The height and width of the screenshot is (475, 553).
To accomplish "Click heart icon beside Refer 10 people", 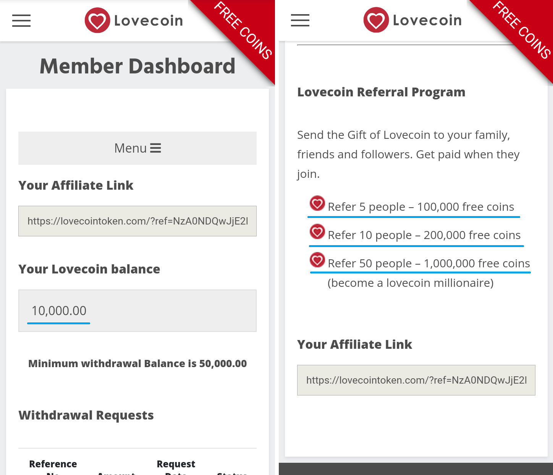I will click(x=317, y=232).
